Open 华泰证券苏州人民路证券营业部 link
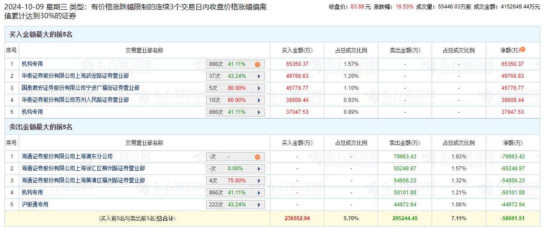The width and height of the screenshot is (549, 230). pyautogui.click(x=75, y=100)
